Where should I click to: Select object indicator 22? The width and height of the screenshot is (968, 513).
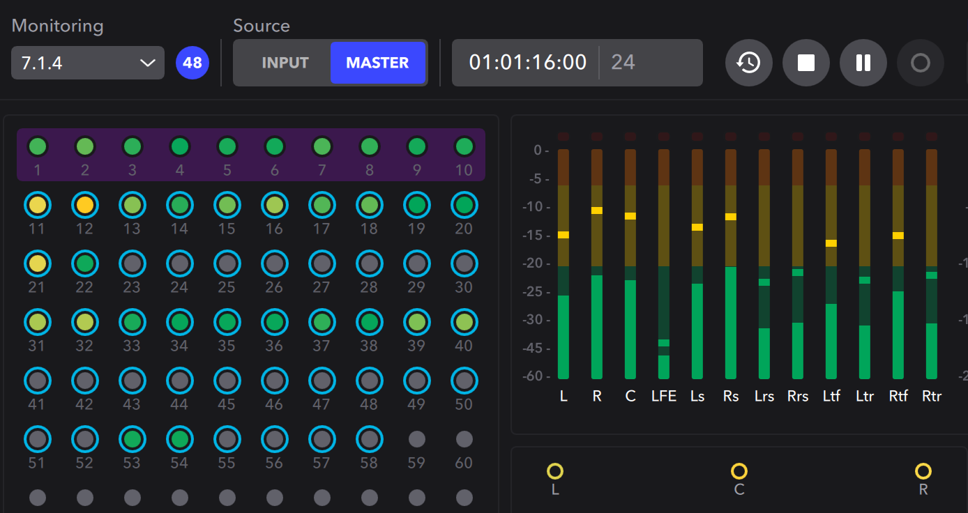(x=85, y=263)
